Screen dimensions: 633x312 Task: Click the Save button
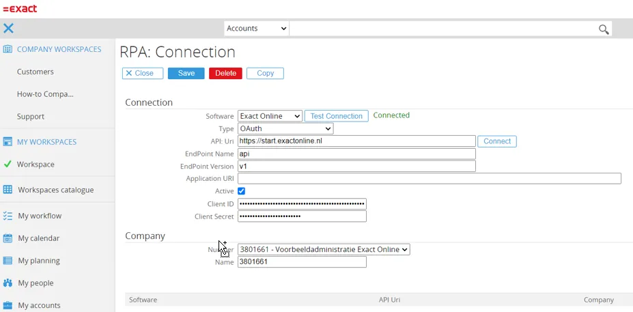point(186,73)
